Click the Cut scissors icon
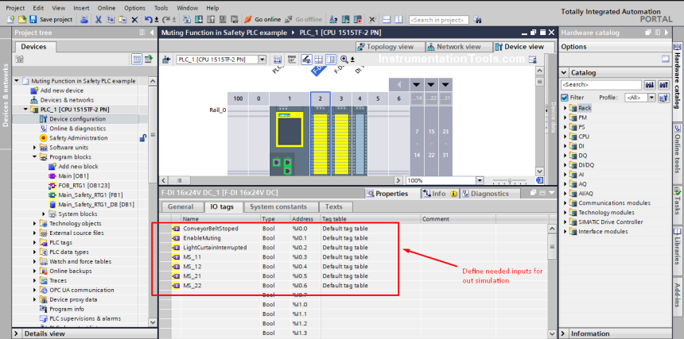684x339 pixels. coord(98,19)
